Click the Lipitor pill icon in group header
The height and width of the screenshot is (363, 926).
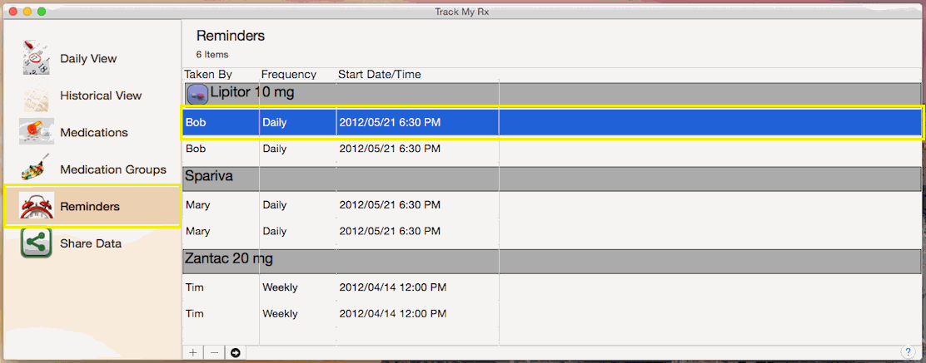[x=197, y=95]
